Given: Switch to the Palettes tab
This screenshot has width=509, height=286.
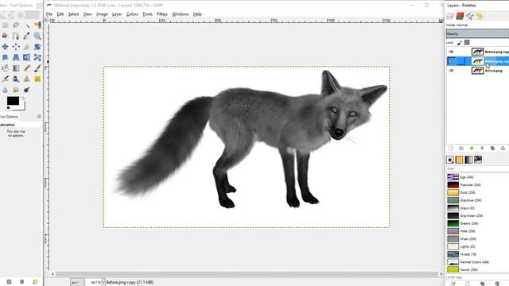Looking at the screenshot, I should [x=478, y=160].
